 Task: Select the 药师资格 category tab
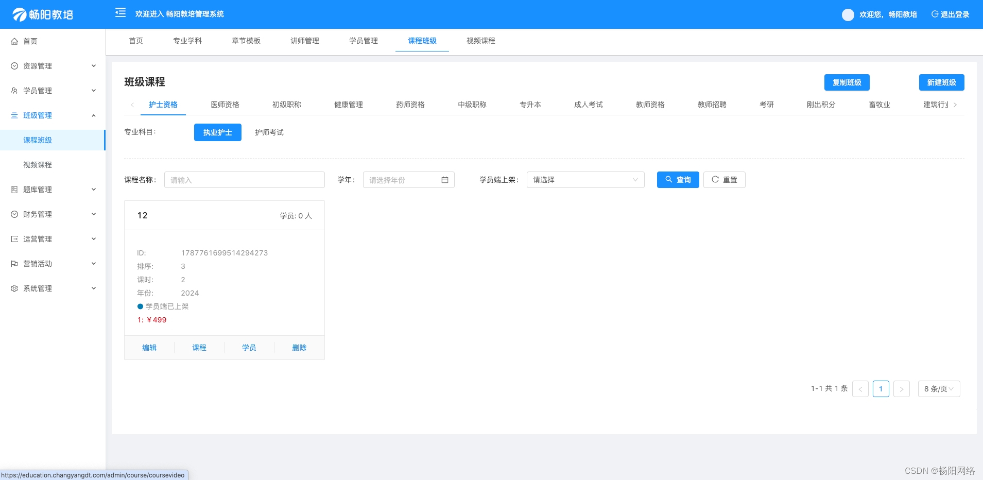pos(410,105)
